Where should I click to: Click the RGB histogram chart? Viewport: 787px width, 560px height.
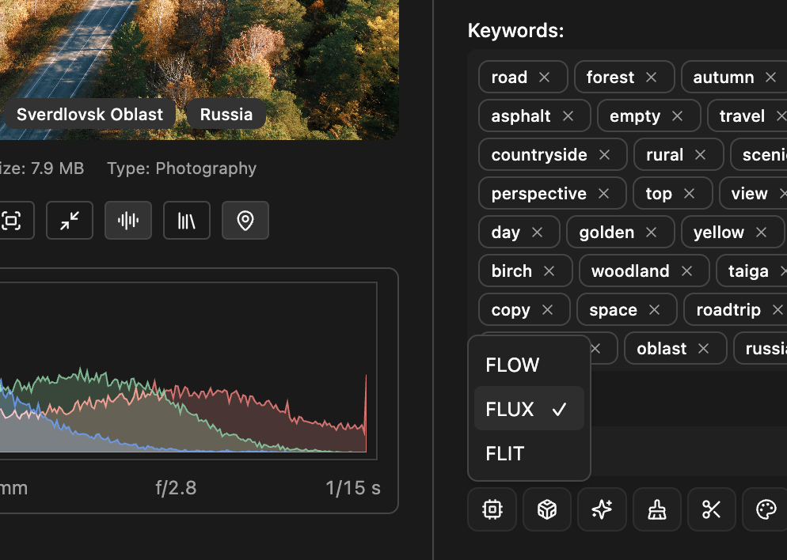coord(188,371)
